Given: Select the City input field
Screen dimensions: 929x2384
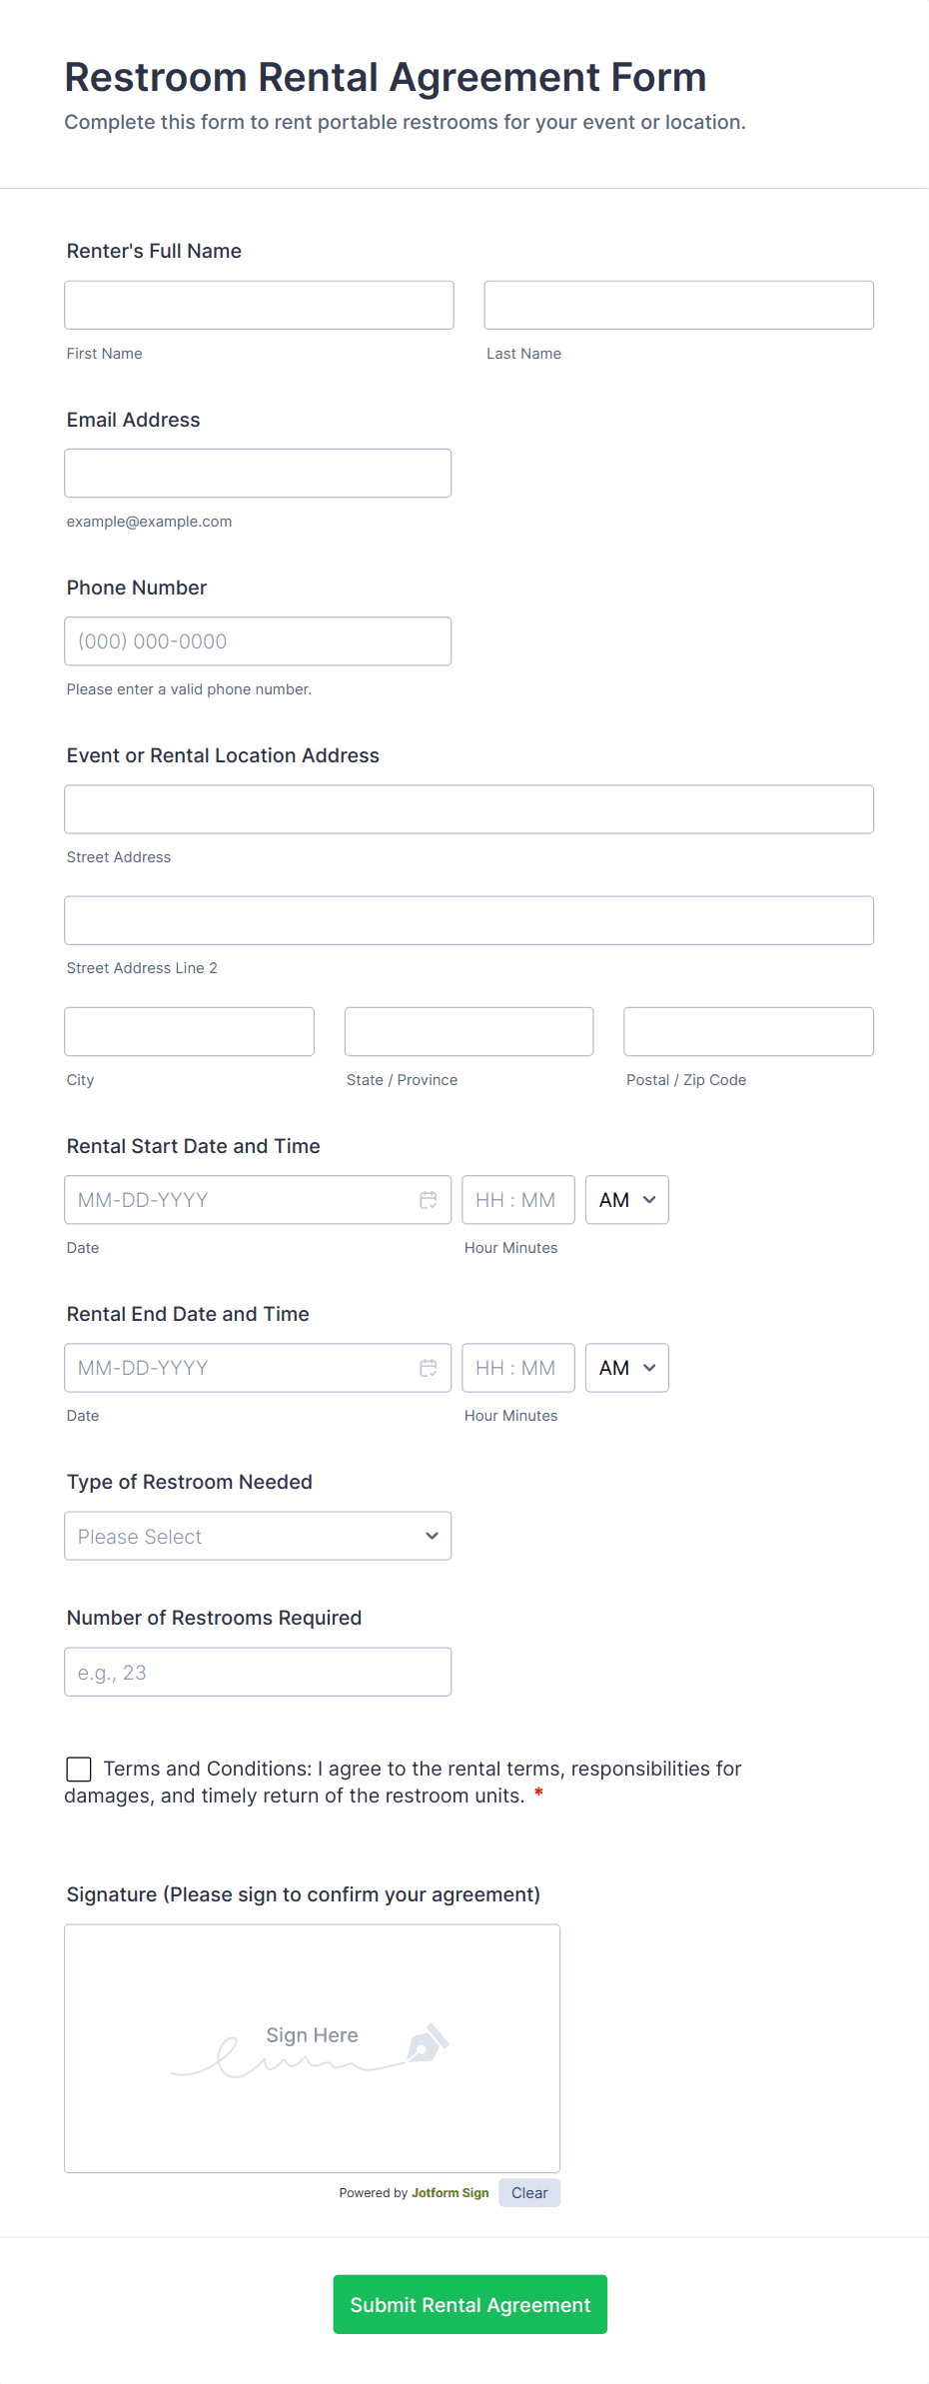Looking at the screenshot, I should point(189,1031).
